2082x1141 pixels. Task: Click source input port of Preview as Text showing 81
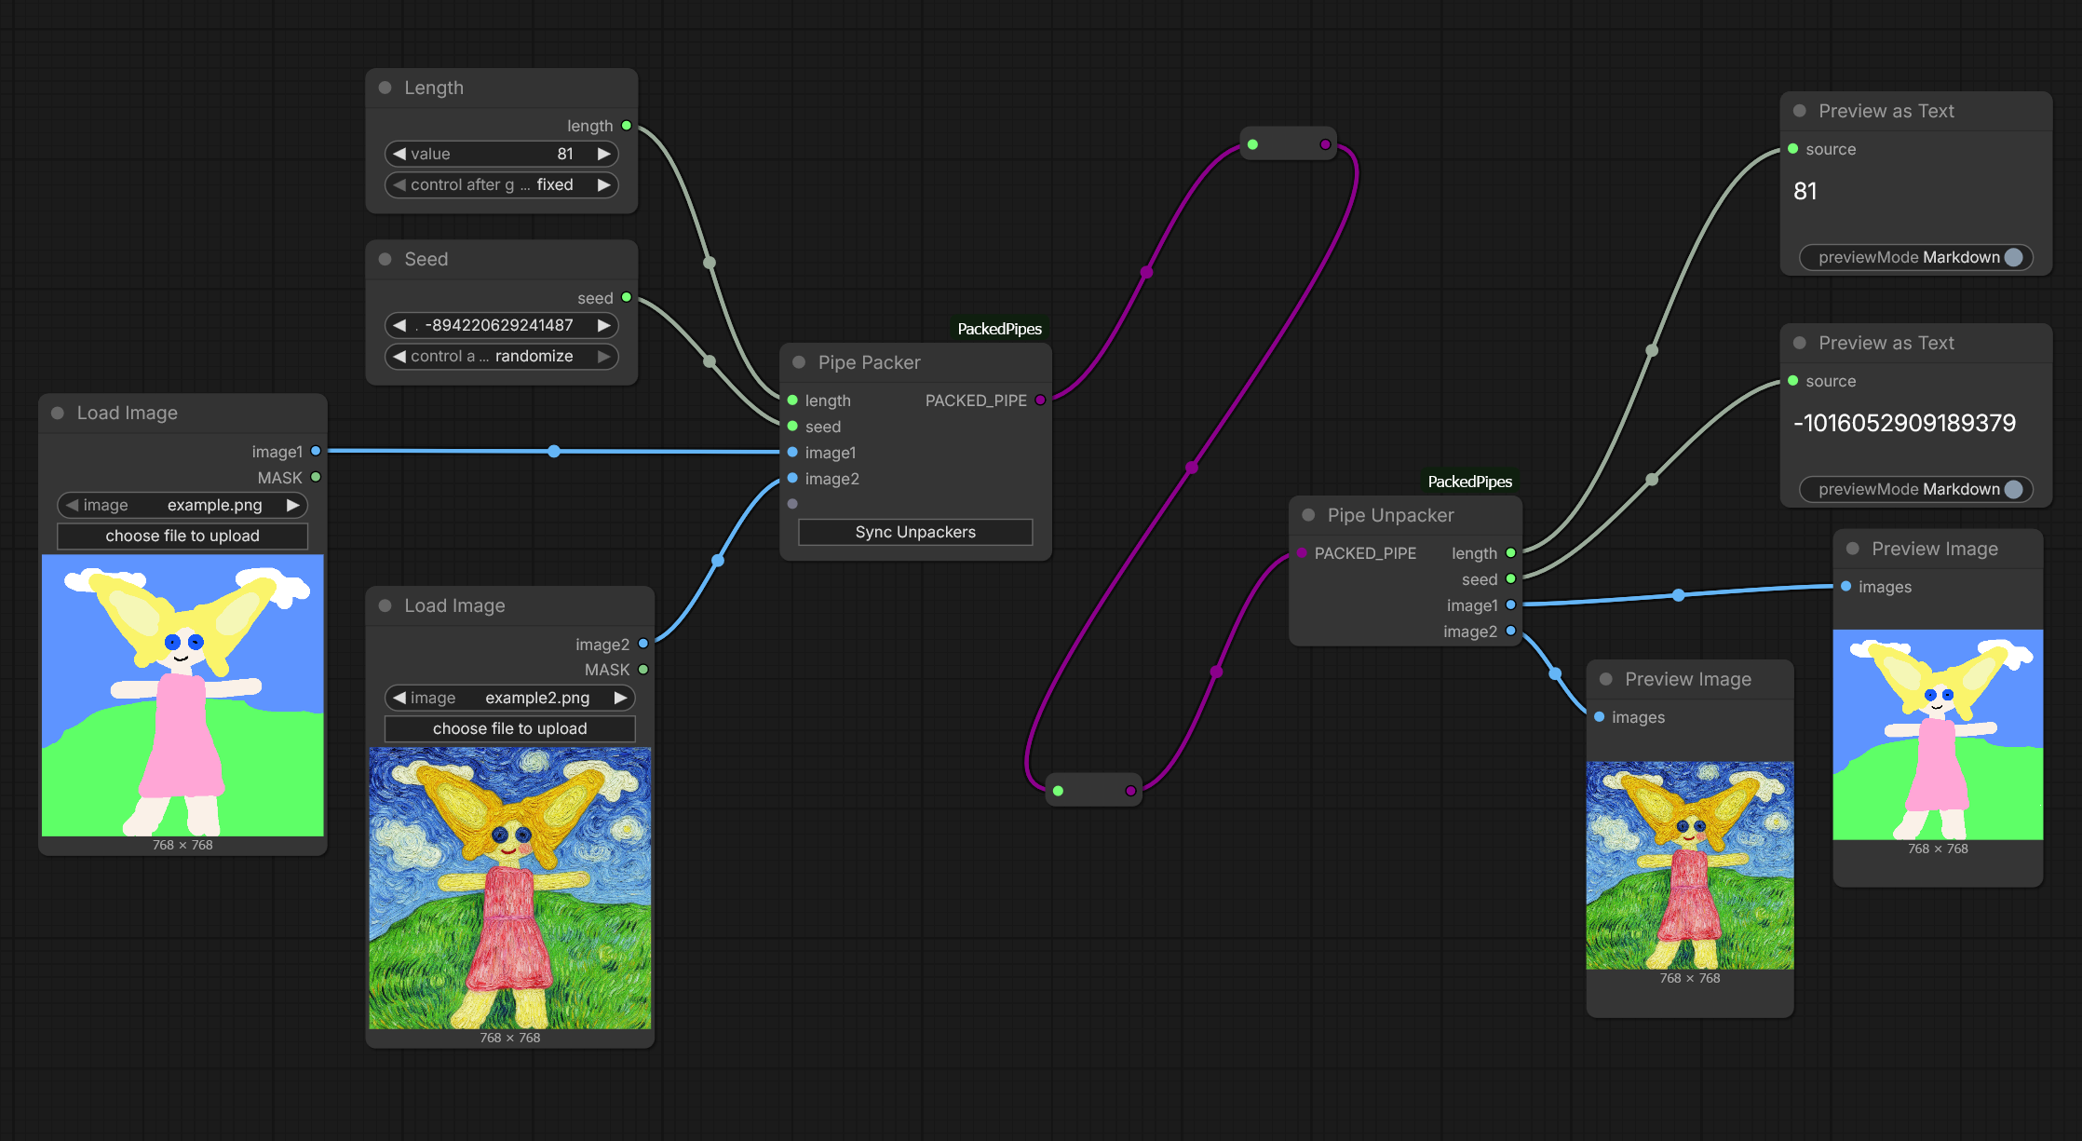pyautogui.click(x=1792, y=149)
